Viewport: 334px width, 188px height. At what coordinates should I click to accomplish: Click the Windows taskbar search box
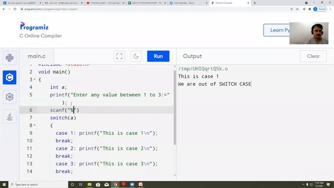point(38,184)
